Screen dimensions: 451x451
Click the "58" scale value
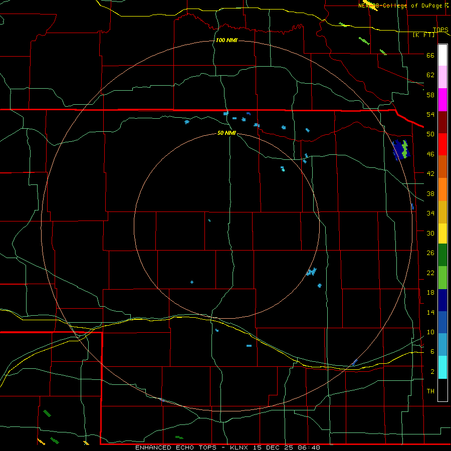(430, 95)
